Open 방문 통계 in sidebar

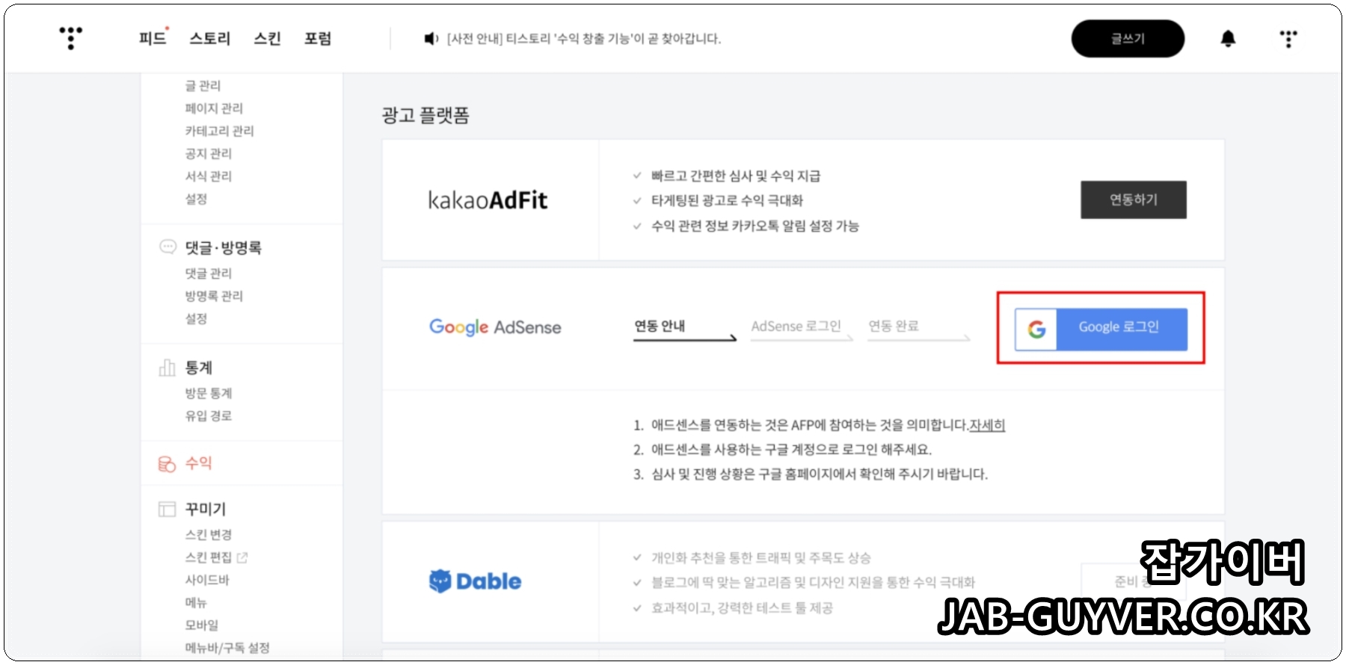[x=209, y=393]
